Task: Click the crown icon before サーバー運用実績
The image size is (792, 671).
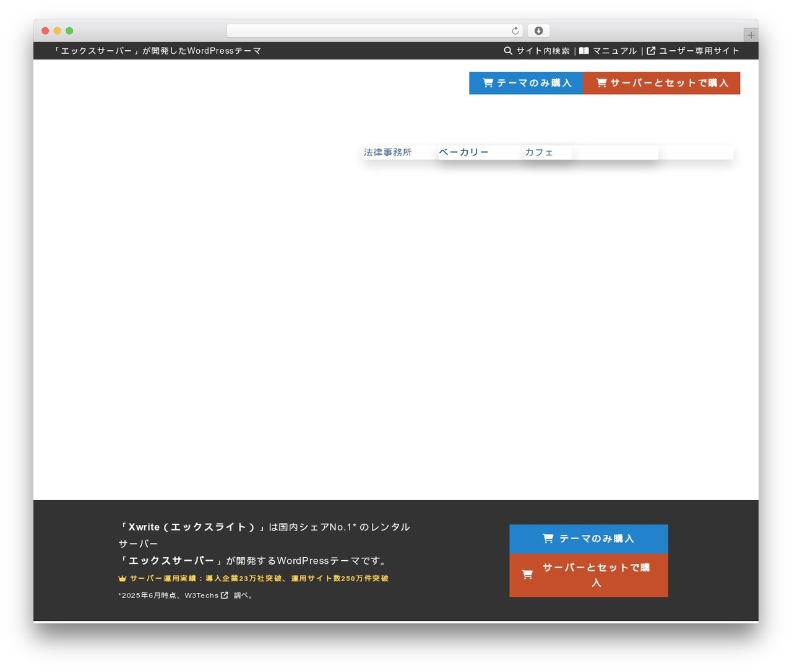Action: click(x=122, y=579)
